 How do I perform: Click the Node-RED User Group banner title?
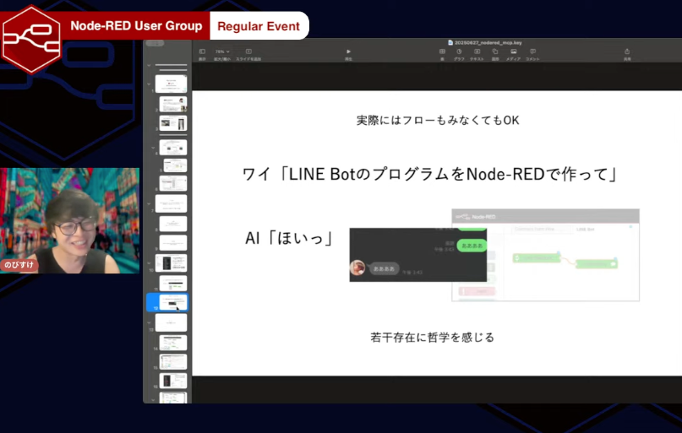click(x=136, y=25)
